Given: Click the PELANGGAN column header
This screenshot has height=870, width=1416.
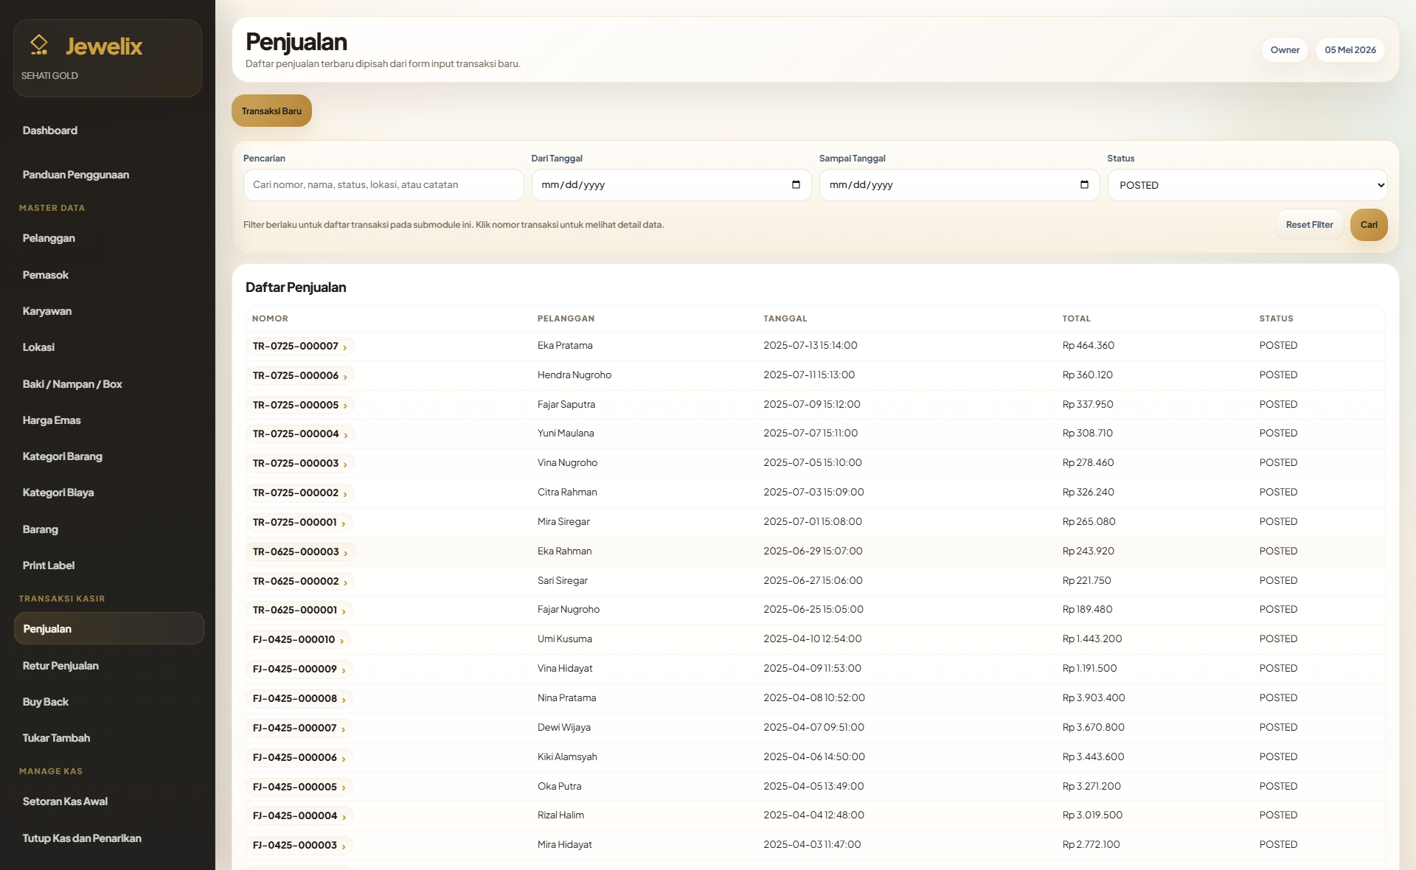Looking at the screenshot, I should click(566, 319).
